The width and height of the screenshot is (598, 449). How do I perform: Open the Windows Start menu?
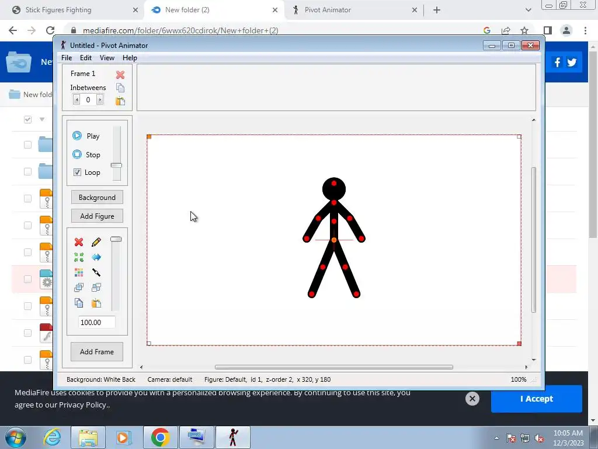[x=15, y=437]
